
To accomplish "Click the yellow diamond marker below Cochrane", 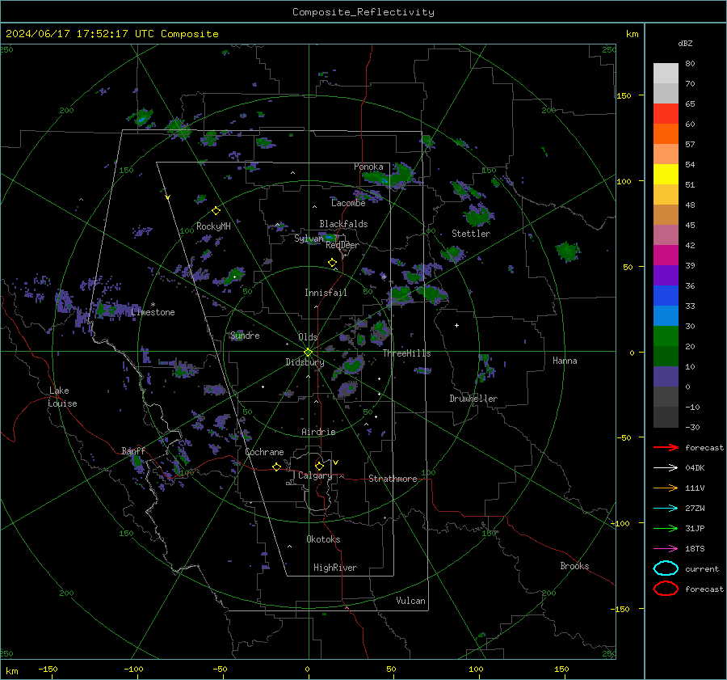I will pos(276,467).
